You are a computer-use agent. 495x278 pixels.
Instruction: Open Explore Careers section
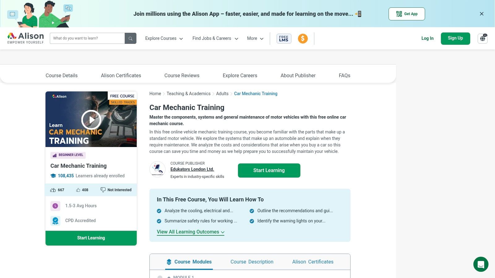click(x=240, y=75)
